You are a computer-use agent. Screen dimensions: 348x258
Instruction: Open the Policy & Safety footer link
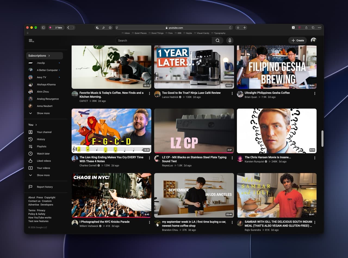(37, 214)
